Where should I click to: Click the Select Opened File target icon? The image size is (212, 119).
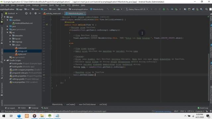(x=26, y=13)
